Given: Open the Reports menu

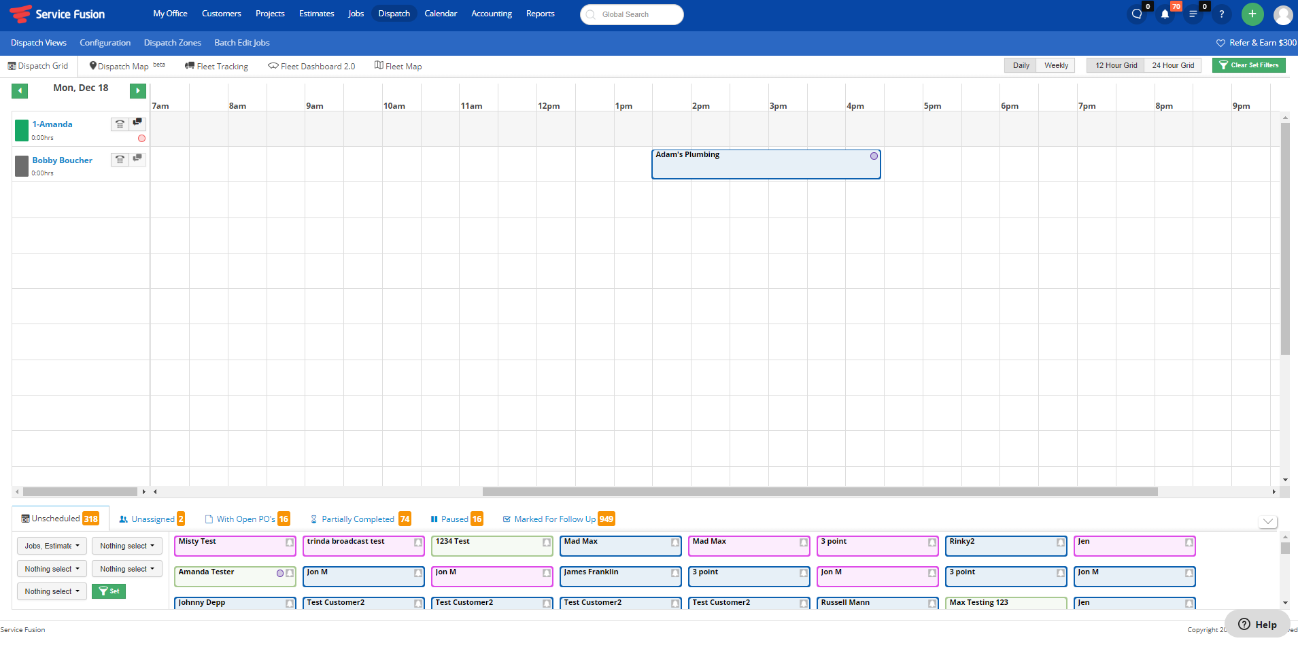Looking at the screenshot, I should (541, 14).
